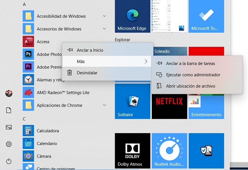Open the Calculadora icon
This screenshot has width=248, height=170.
(x=28, y=130)
